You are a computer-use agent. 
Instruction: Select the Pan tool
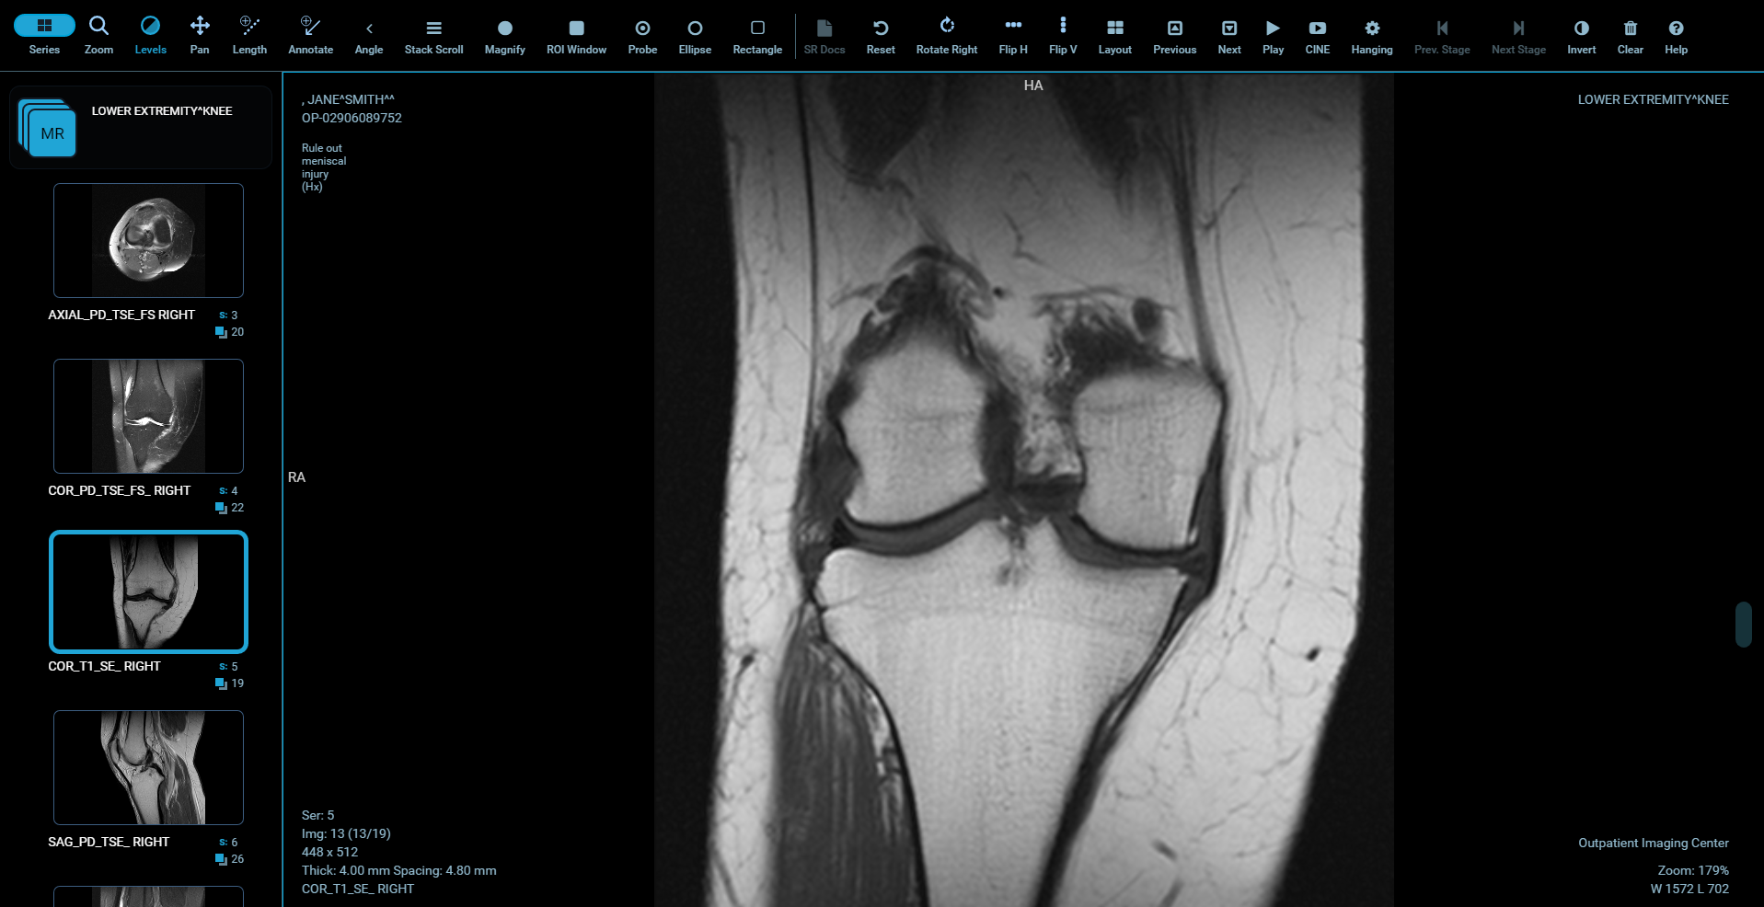point(200,35)
